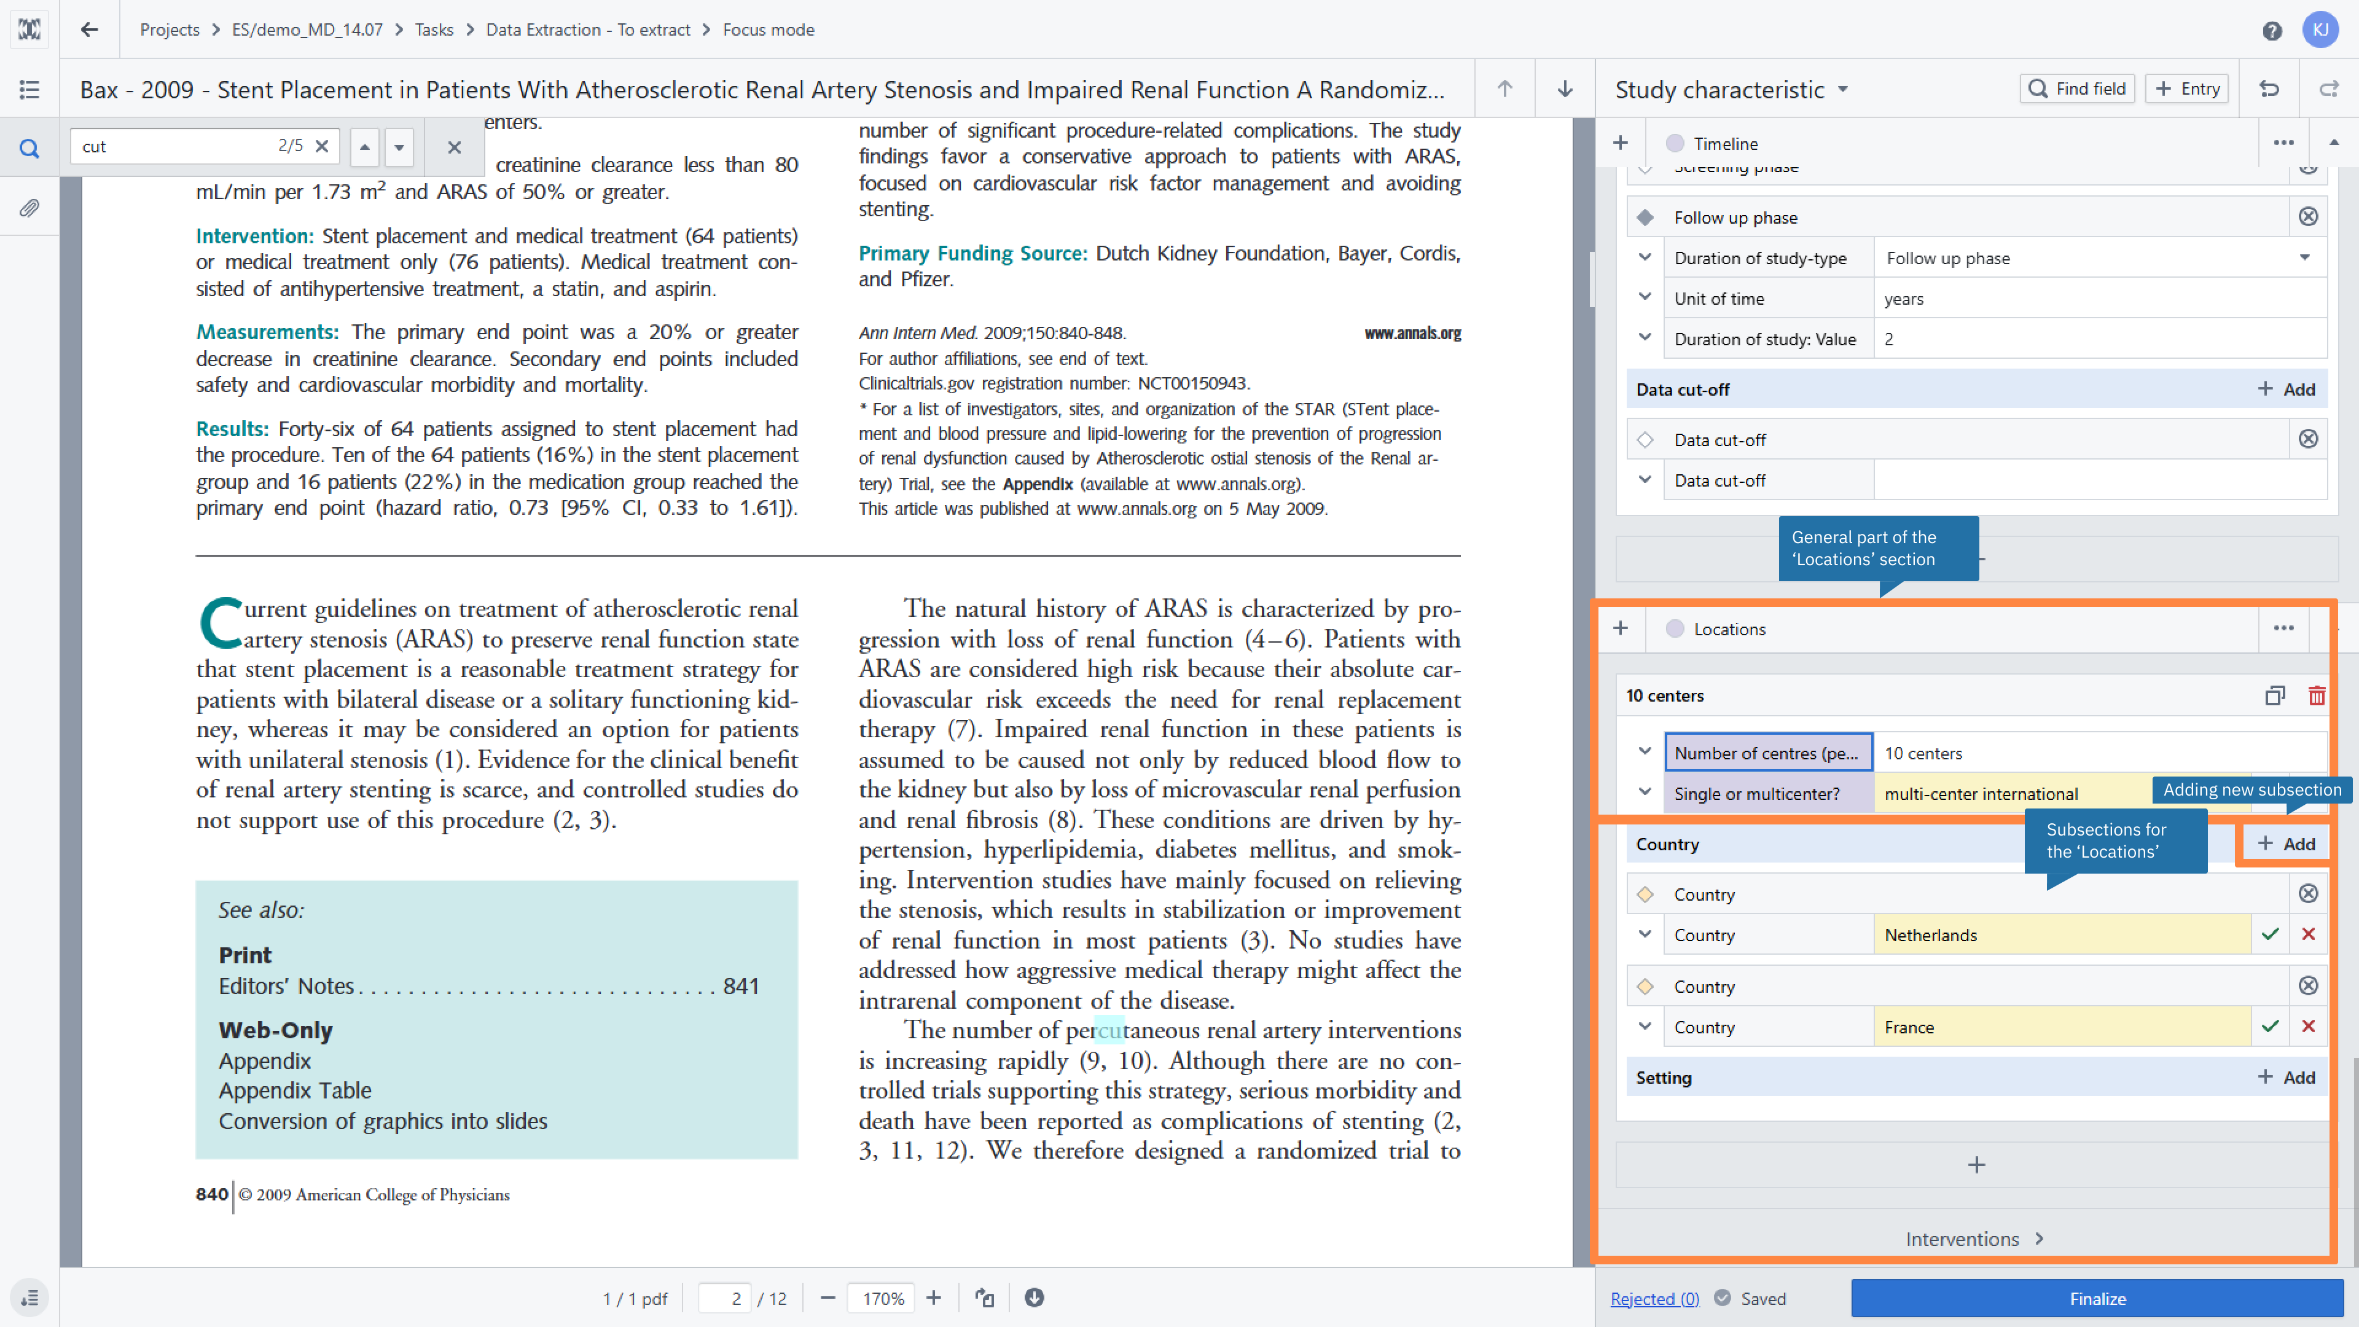Image resolution: width=2359 pixels, height=1327 pixels.
Task: Click the Finalize button
Action: coord(2097,1299)
